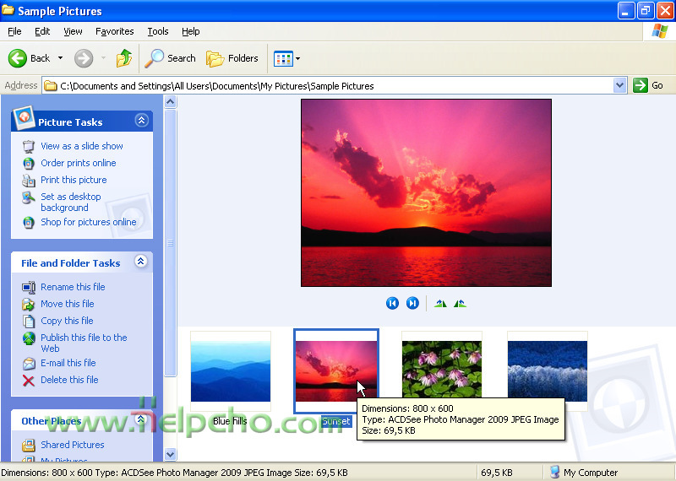676x481 pixels.
Task: Open the Views dropdown menu
Action: pyautogui.click(x=286, y=58)
